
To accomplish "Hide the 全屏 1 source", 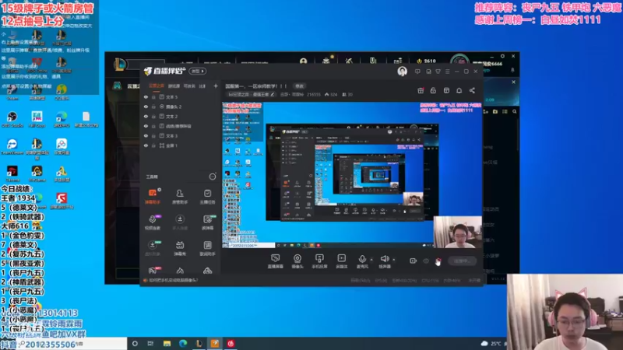I will coord(146,145).
